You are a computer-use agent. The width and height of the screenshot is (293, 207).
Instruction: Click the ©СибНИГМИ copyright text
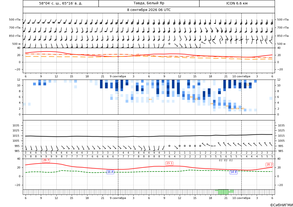(281, 205)
